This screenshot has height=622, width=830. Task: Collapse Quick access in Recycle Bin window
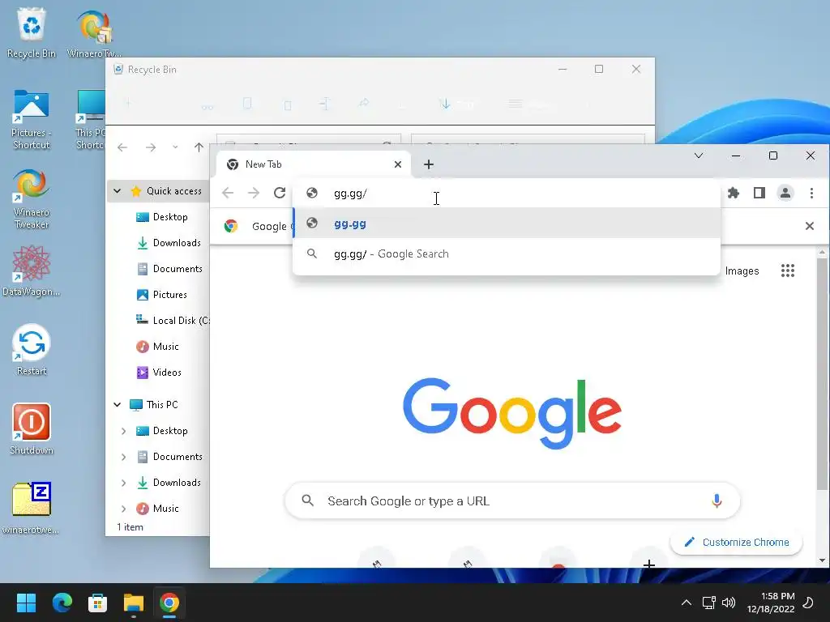118,191
